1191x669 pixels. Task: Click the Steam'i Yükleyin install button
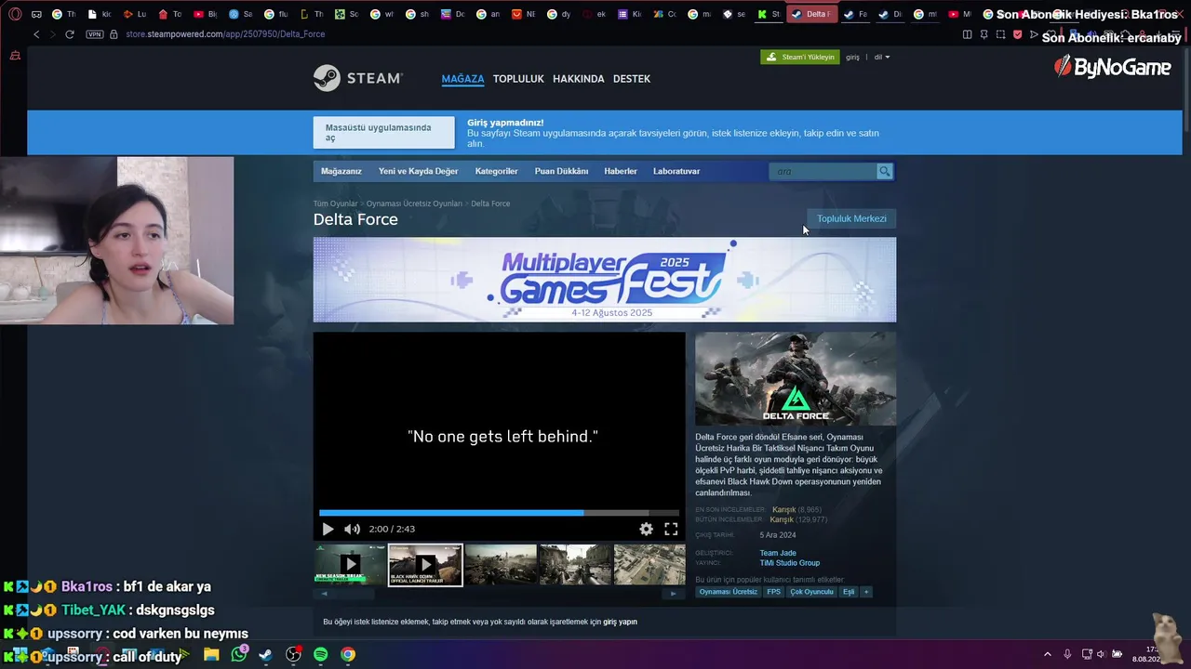coord(800,57)
